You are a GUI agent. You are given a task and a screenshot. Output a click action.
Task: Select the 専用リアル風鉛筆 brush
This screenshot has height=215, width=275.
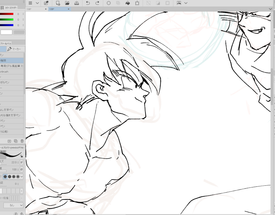pyautogui.click(x=12, y=66)
